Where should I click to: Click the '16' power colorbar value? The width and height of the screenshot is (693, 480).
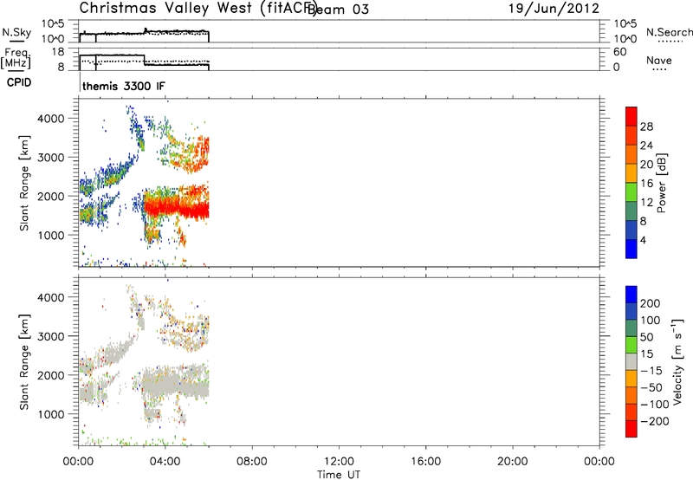[646, 184]
